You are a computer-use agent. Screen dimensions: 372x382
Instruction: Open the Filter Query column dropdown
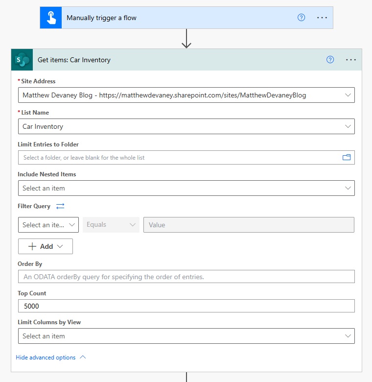coord(48,225)
